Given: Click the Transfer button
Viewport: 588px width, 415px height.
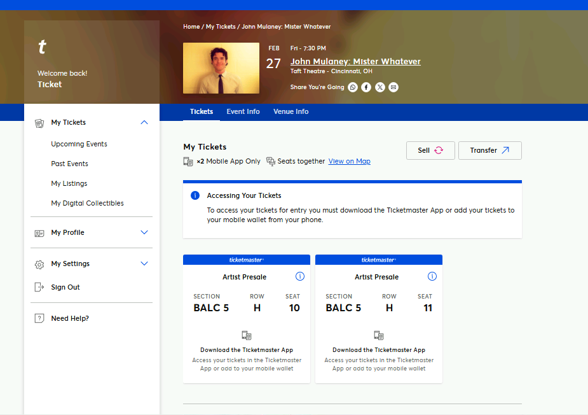Looking at the screenshot, I should tap(489, 150).
